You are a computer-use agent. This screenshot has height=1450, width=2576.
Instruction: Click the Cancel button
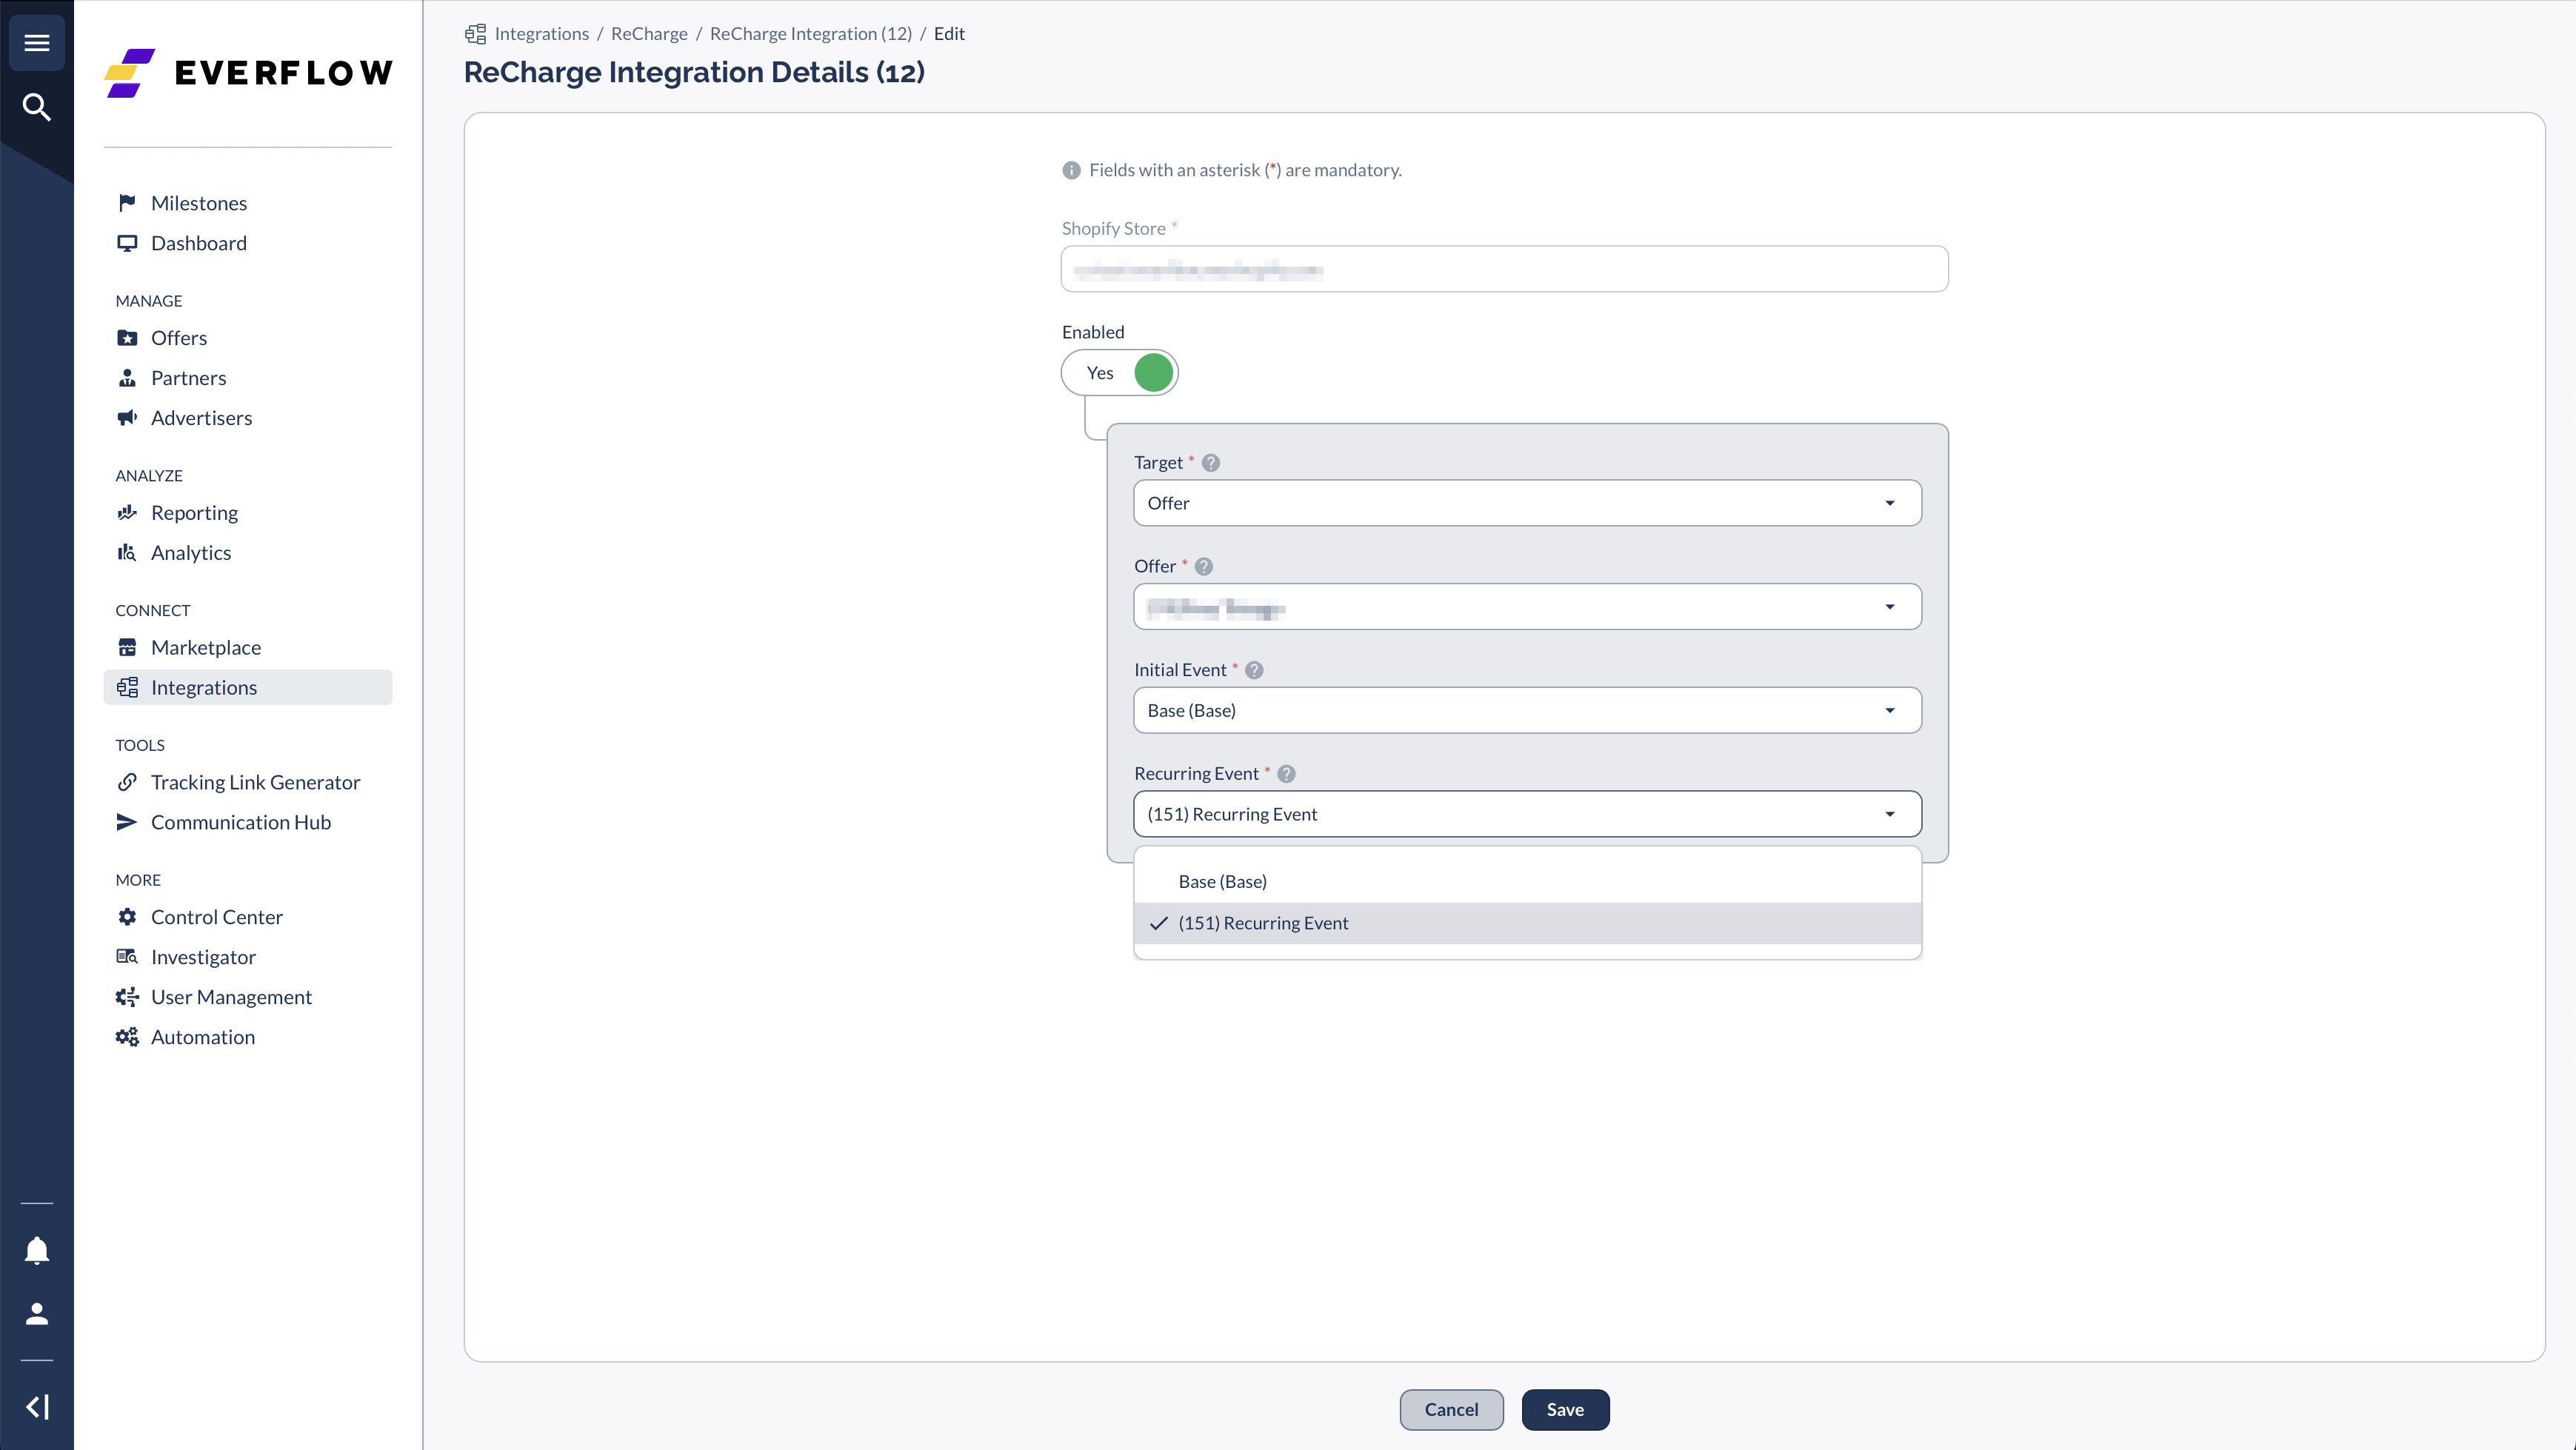[x=1451, y=1409]
